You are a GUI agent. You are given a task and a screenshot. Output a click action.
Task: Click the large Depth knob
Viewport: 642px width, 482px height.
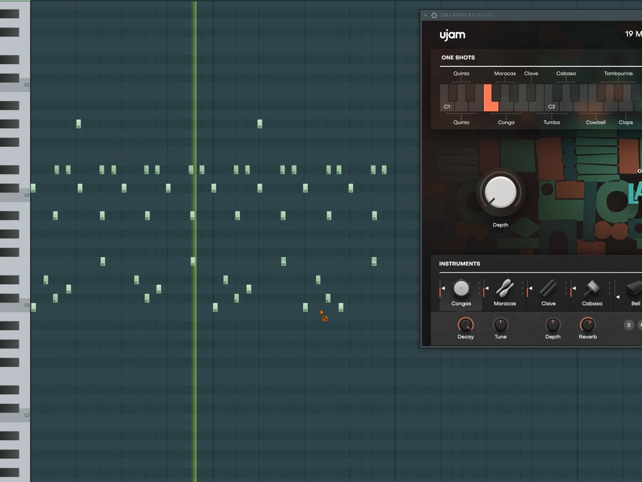tap(500, 192)
